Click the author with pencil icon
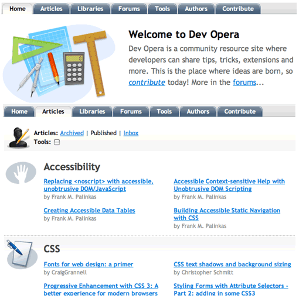The image size is (299, 302). click(x=19, y=138)
